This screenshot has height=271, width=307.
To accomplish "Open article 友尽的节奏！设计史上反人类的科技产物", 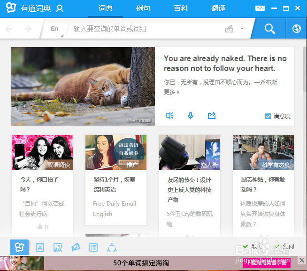I will (x=189, y=190).
